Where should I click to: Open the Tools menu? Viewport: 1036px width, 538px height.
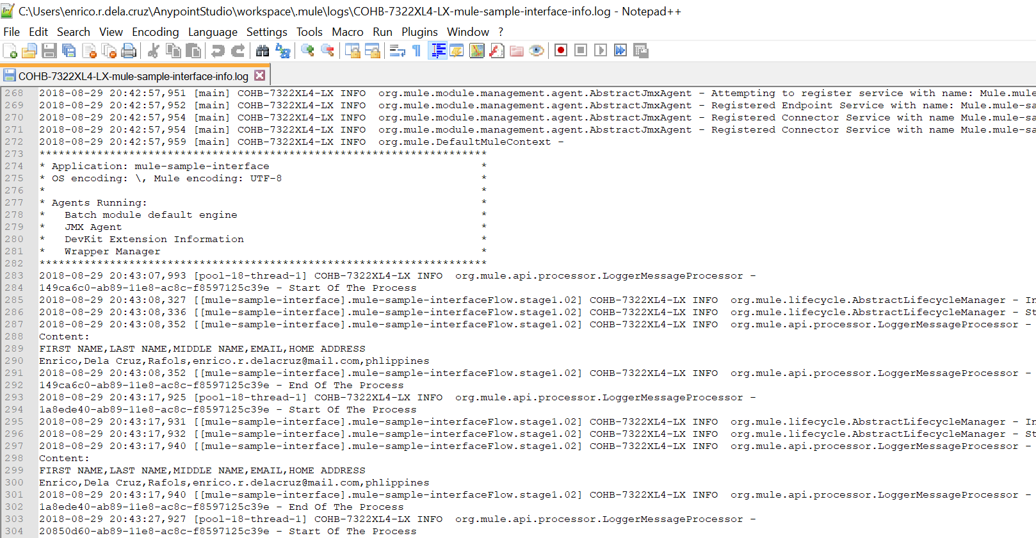pyautogui.click(x=309, y=32)
